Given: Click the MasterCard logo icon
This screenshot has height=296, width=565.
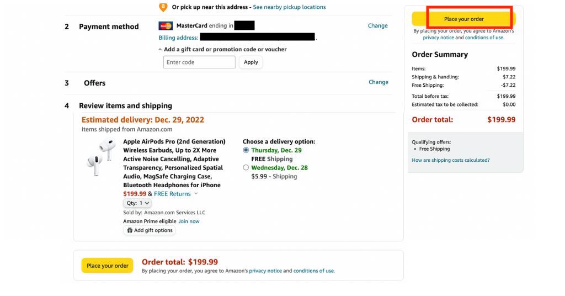Looking at the screenshot, I should [166, 26].
